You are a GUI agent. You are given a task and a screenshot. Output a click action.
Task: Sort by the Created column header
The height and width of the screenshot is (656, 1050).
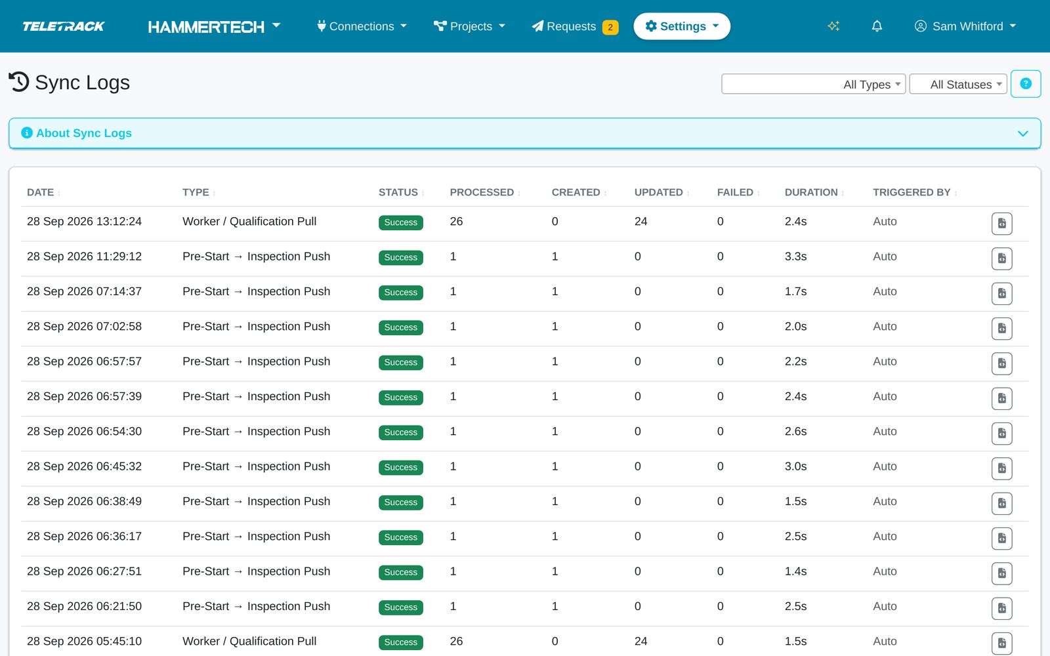(579, 192)
